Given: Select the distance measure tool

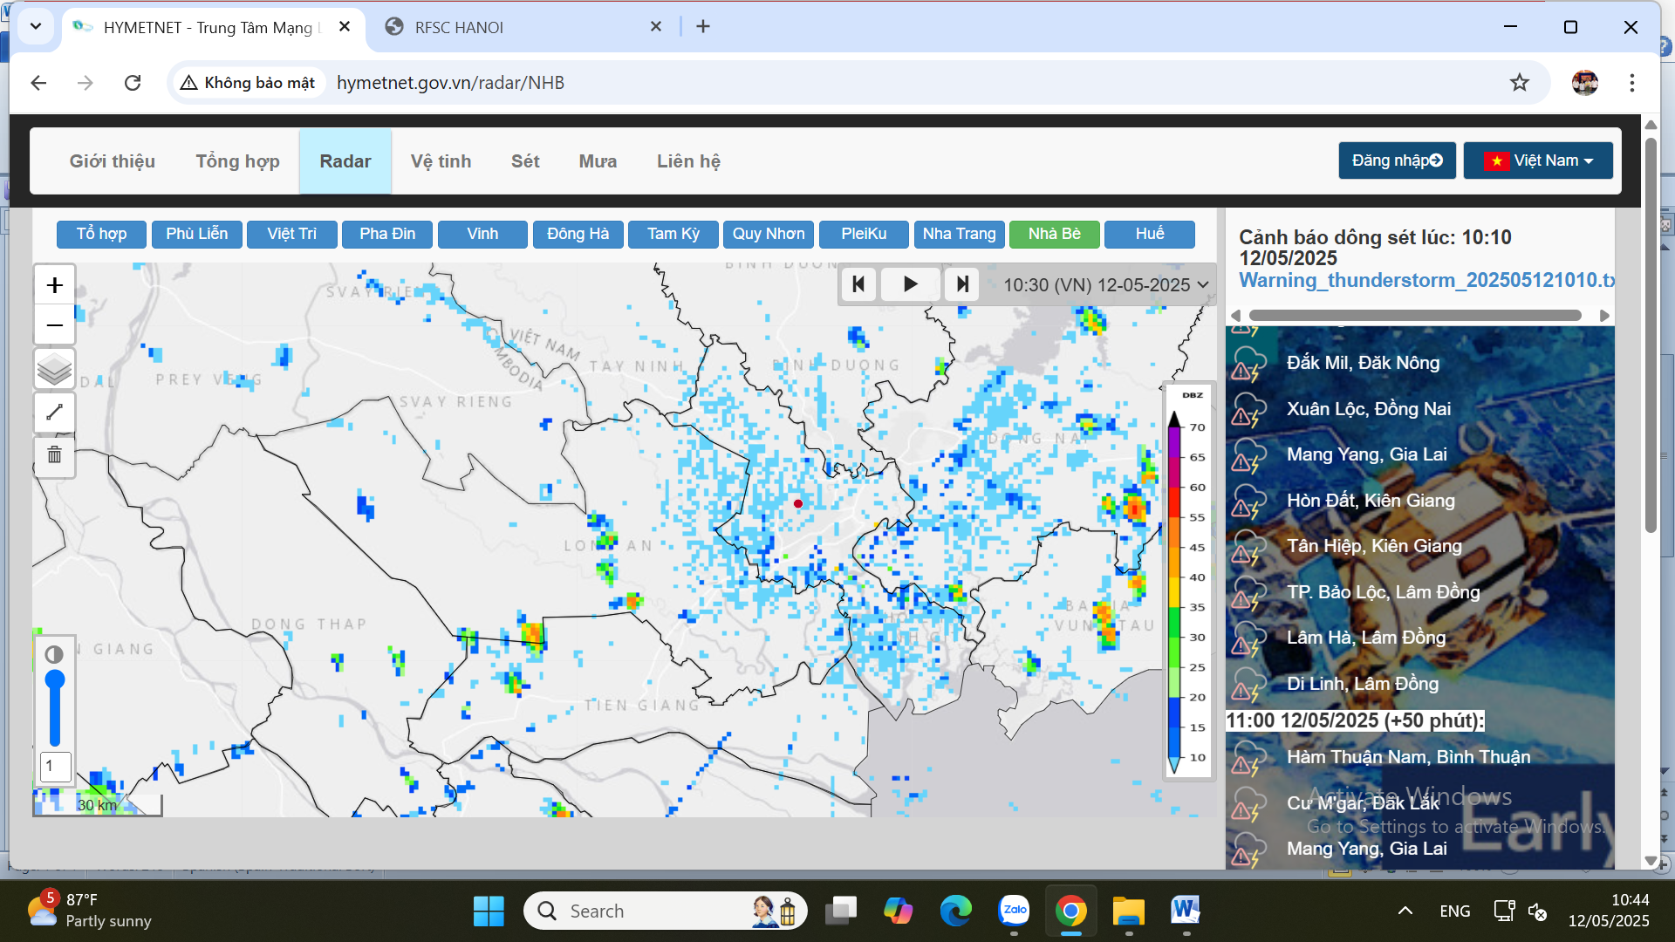Looking at the screenshot, I should 54,413.
